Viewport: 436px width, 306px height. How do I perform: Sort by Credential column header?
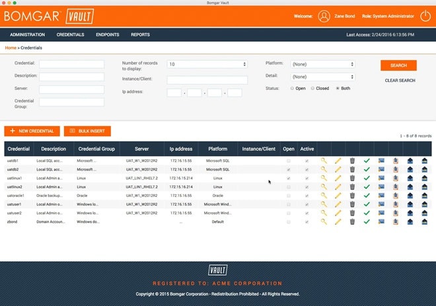click(x=18, y=149)
